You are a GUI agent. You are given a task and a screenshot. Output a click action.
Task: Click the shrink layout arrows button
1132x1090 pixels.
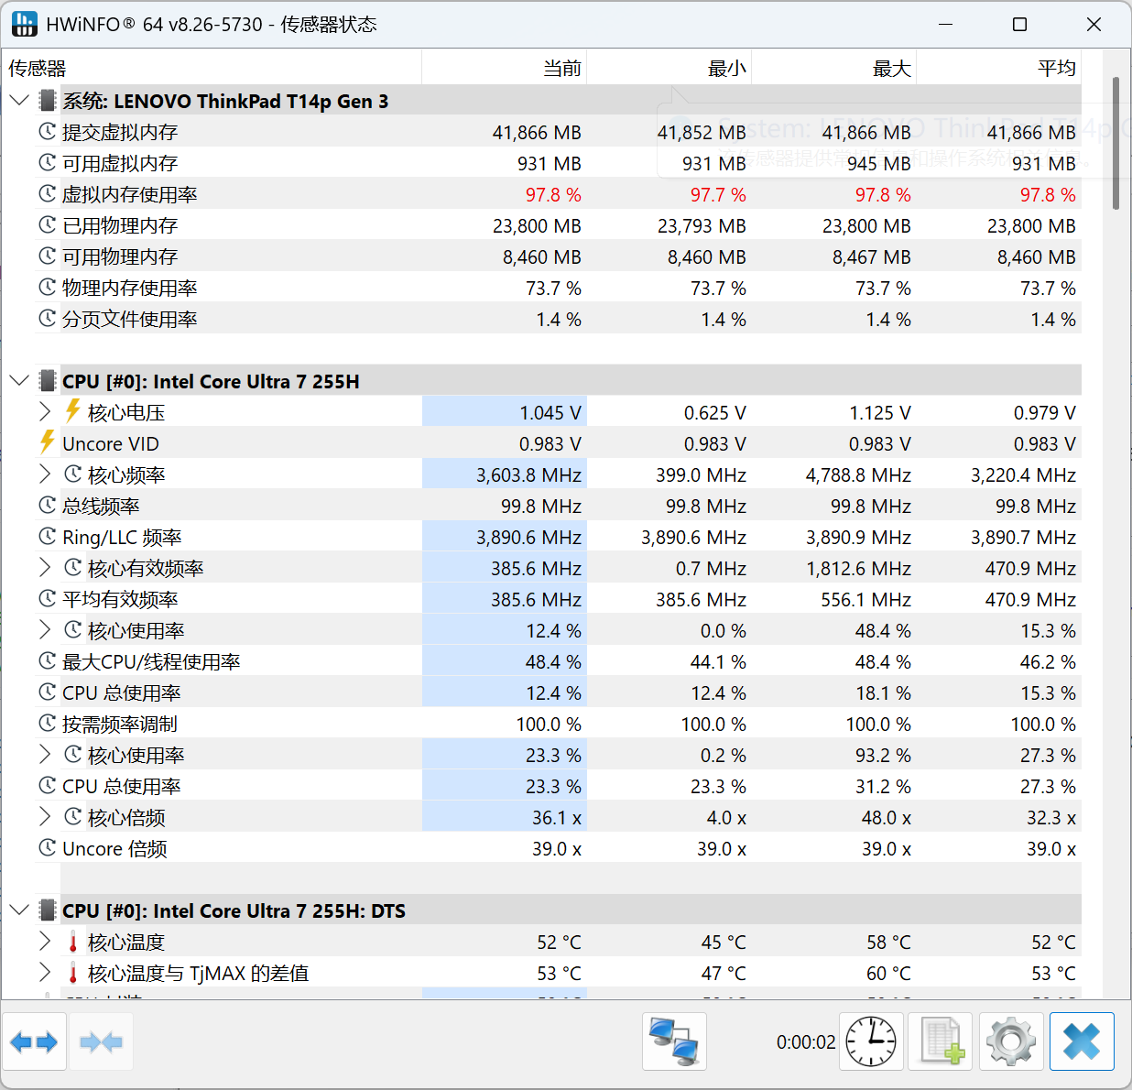tap(102, 1041)
